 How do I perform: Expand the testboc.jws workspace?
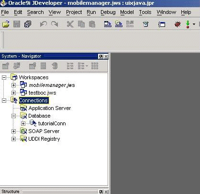pyautogui.click(x=13, y=93)
